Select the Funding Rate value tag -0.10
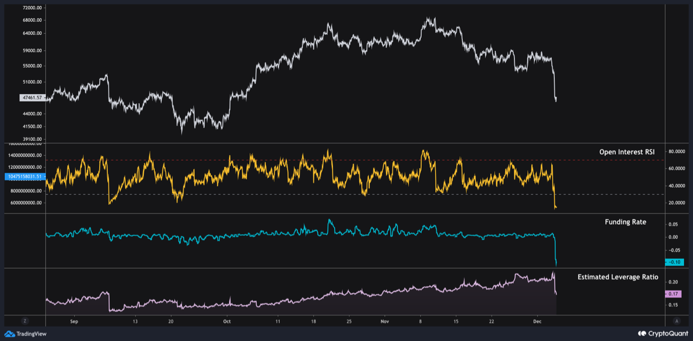 click(674, 262)
